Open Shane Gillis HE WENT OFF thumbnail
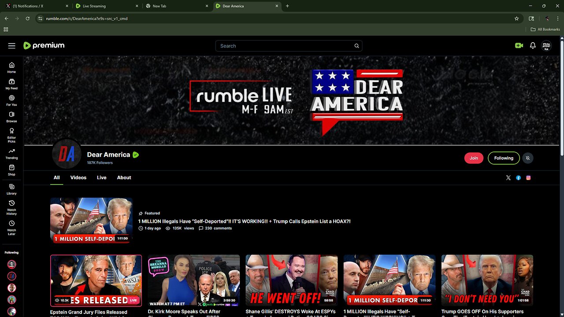The height and width of the screenshot is (317, 564). coord(292,280)
